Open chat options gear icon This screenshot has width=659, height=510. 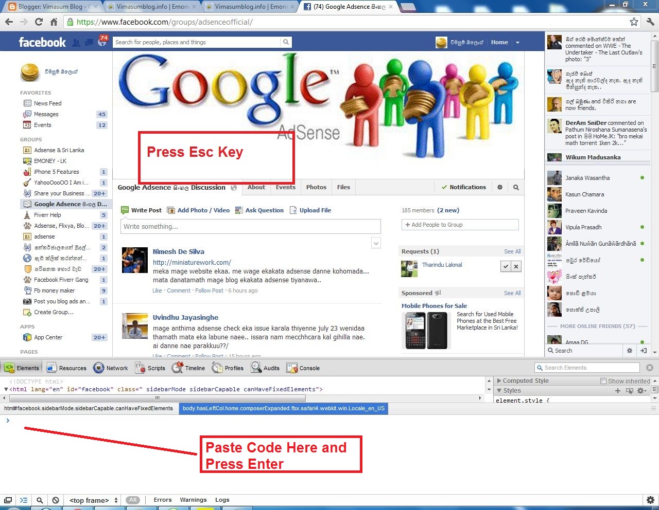coord(629,351)
